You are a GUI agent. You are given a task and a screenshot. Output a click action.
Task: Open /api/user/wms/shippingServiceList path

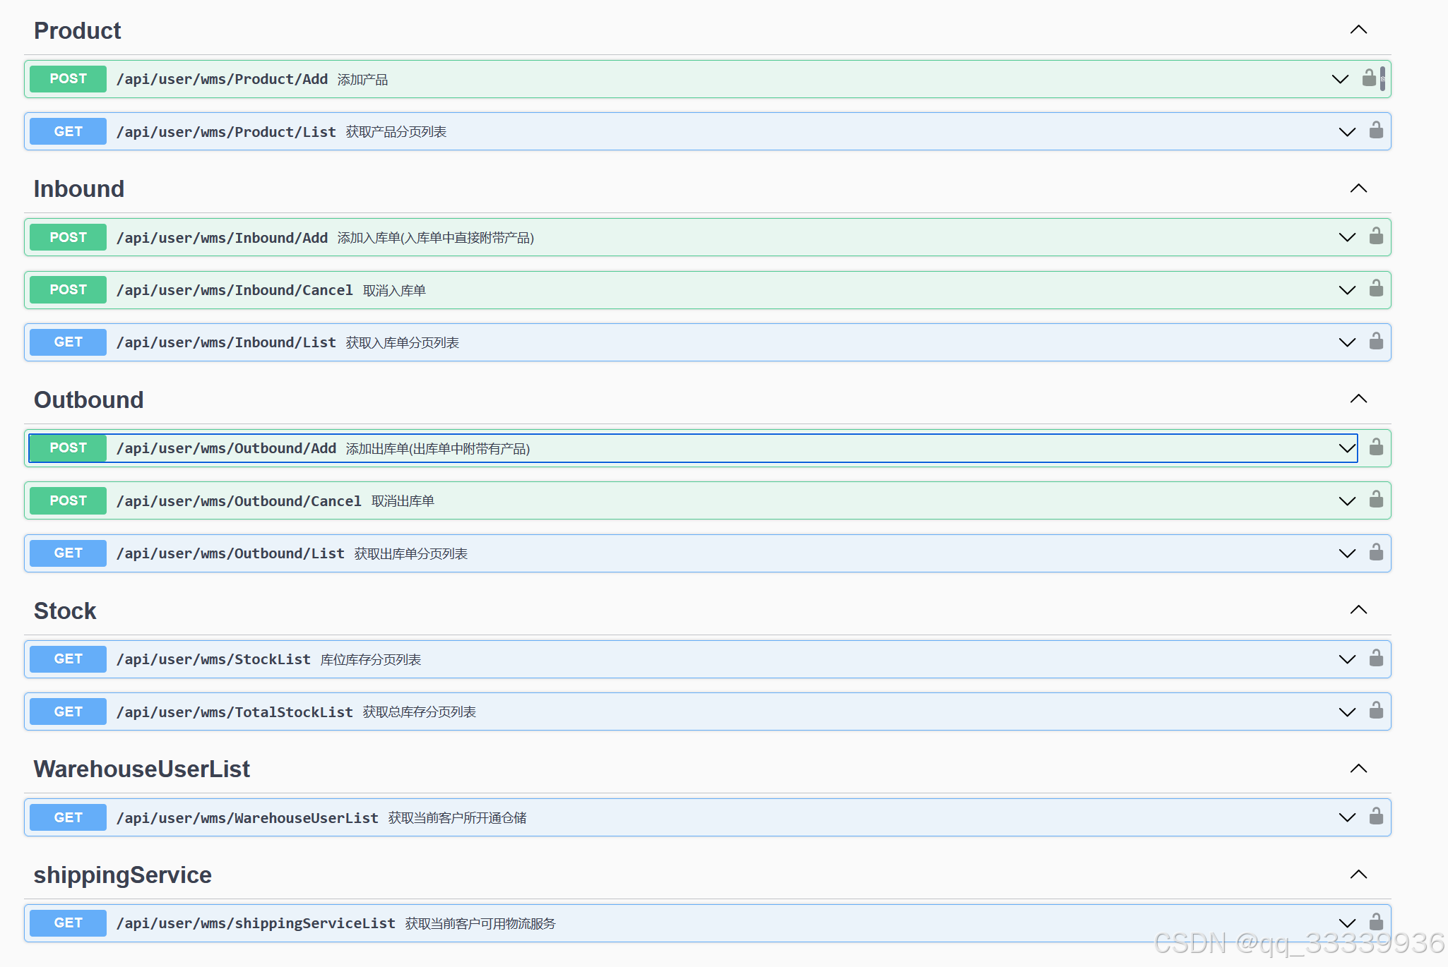pos(256,923)
